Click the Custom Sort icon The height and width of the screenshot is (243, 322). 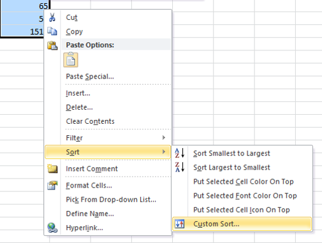[x=180, y=224]
